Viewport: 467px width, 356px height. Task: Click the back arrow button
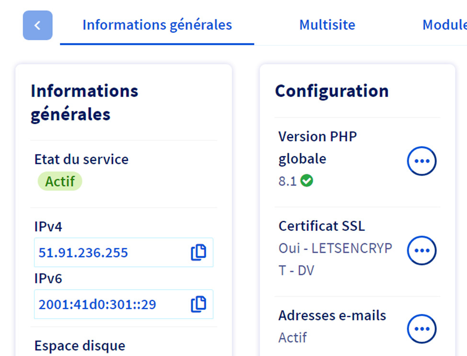[x=37, y=25]
